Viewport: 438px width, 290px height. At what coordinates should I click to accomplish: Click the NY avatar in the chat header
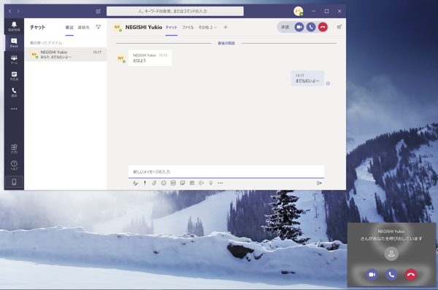pos(118,27)
